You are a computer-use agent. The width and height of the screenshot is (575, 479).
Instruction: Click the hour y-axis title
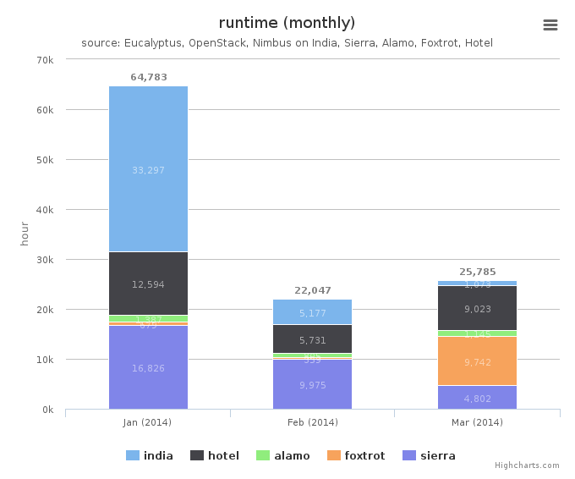pos(25,234)
